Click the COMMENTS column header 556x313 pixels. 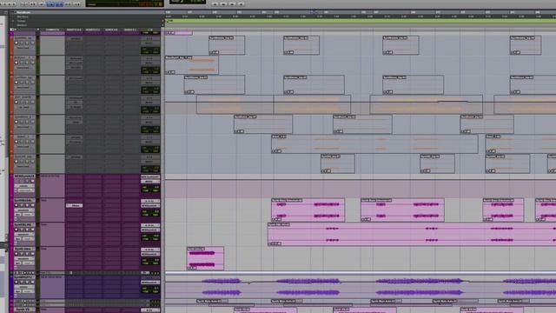tap(52, 30)
